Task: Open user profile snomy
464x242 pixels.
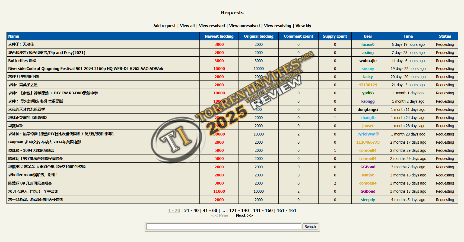Action: pyautogui.click(x=368, y=69)
